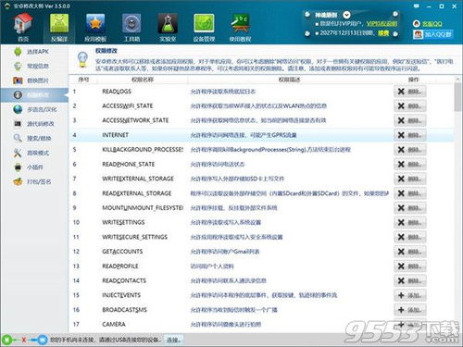Open the basket package/sign sidebar item
Screen dimensions: 463x347
[34, 181]
